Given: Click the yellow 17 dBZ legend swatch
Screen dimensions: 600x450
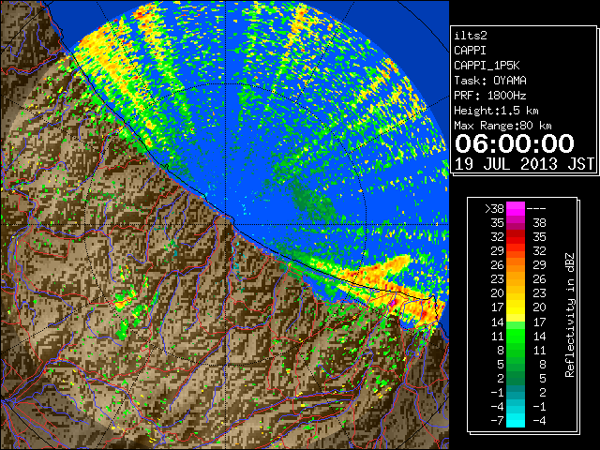Looking at the screenshot, I should pos(516,307).
